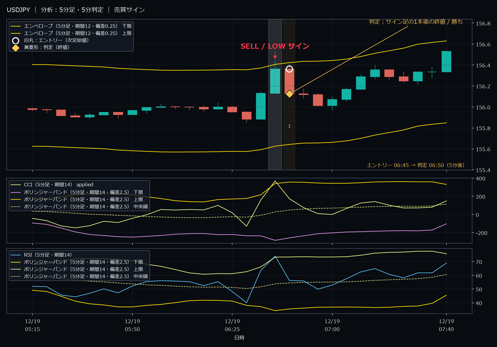Click the RSI panel's ボリンジャーバンド 上限 legend entry

[x=77, y=269]
